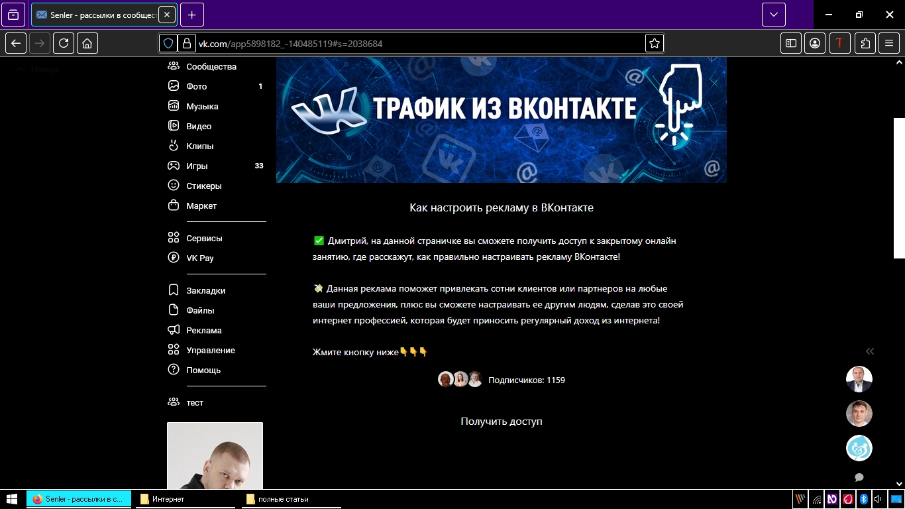Open volume speaker tray icon

(878, 499)
